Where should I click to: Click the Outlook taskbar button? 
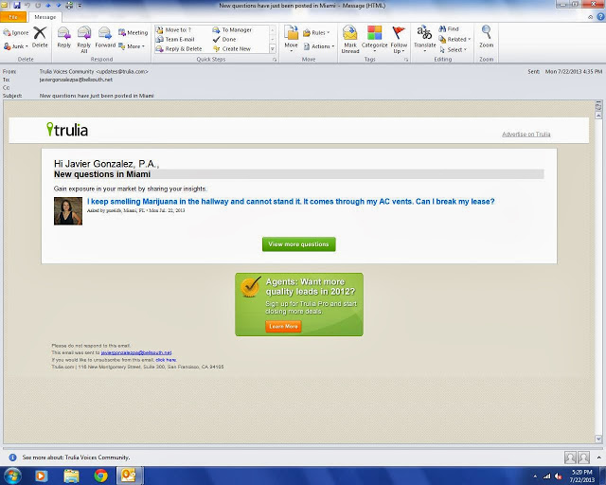[130, 476]
